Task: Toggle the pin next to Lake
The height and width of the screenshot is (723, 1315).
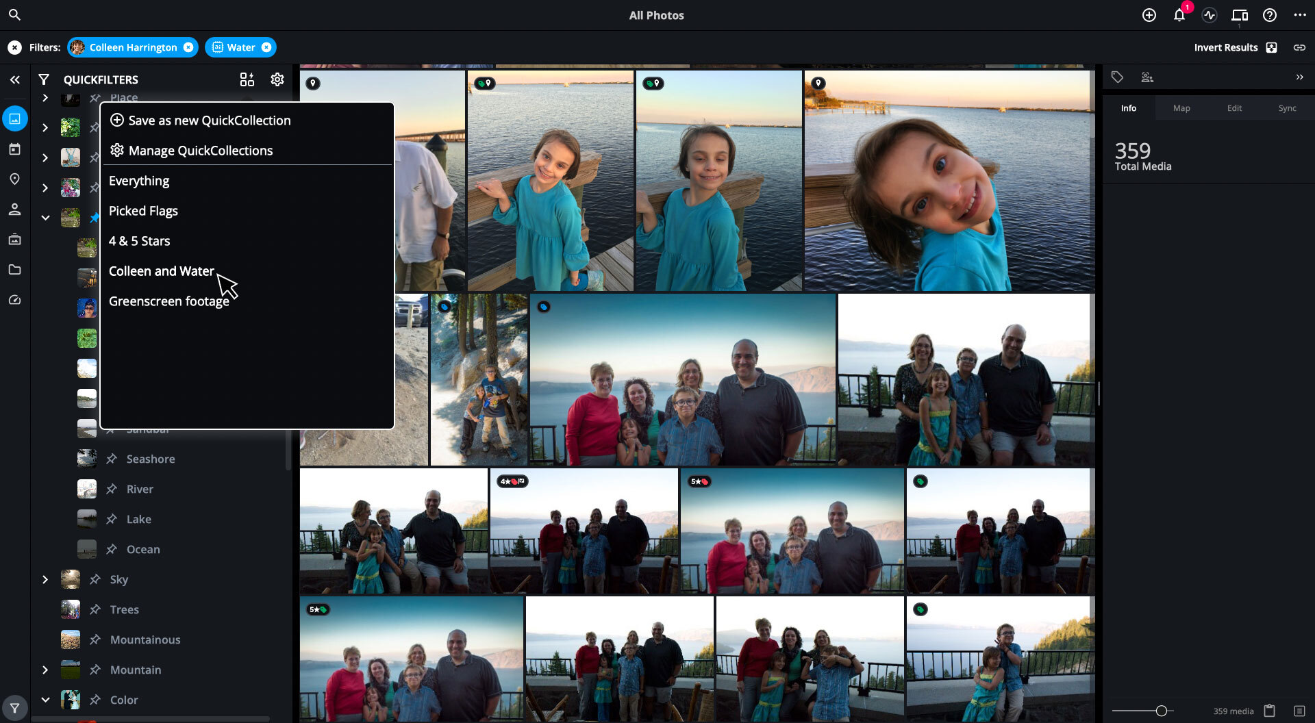Action: (x=110, y=519)
